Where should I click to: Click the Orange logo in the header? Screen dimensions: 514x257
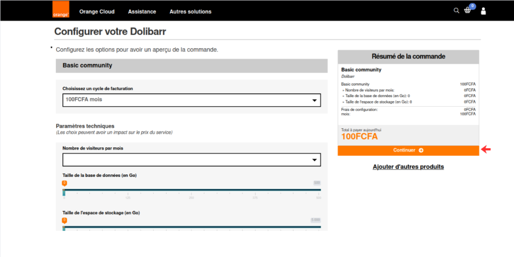[x=60, y=11]
